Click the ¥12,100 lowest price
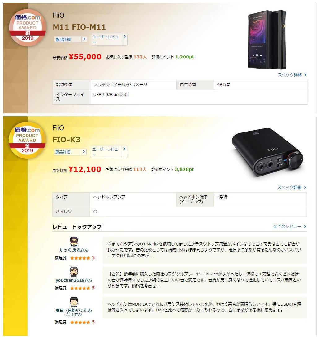This screenshot has height=339, width=320. [85, 169]
